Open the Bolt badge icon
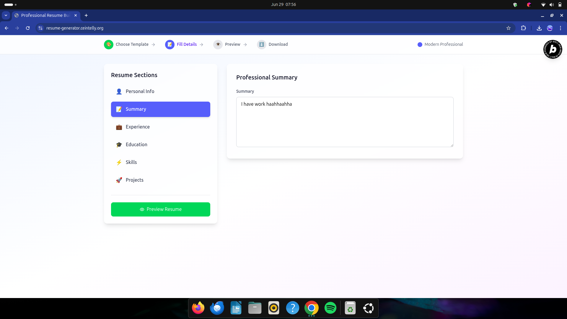This screenshot has width=567, height=319. pyautogui.click(x=553, y=49)
